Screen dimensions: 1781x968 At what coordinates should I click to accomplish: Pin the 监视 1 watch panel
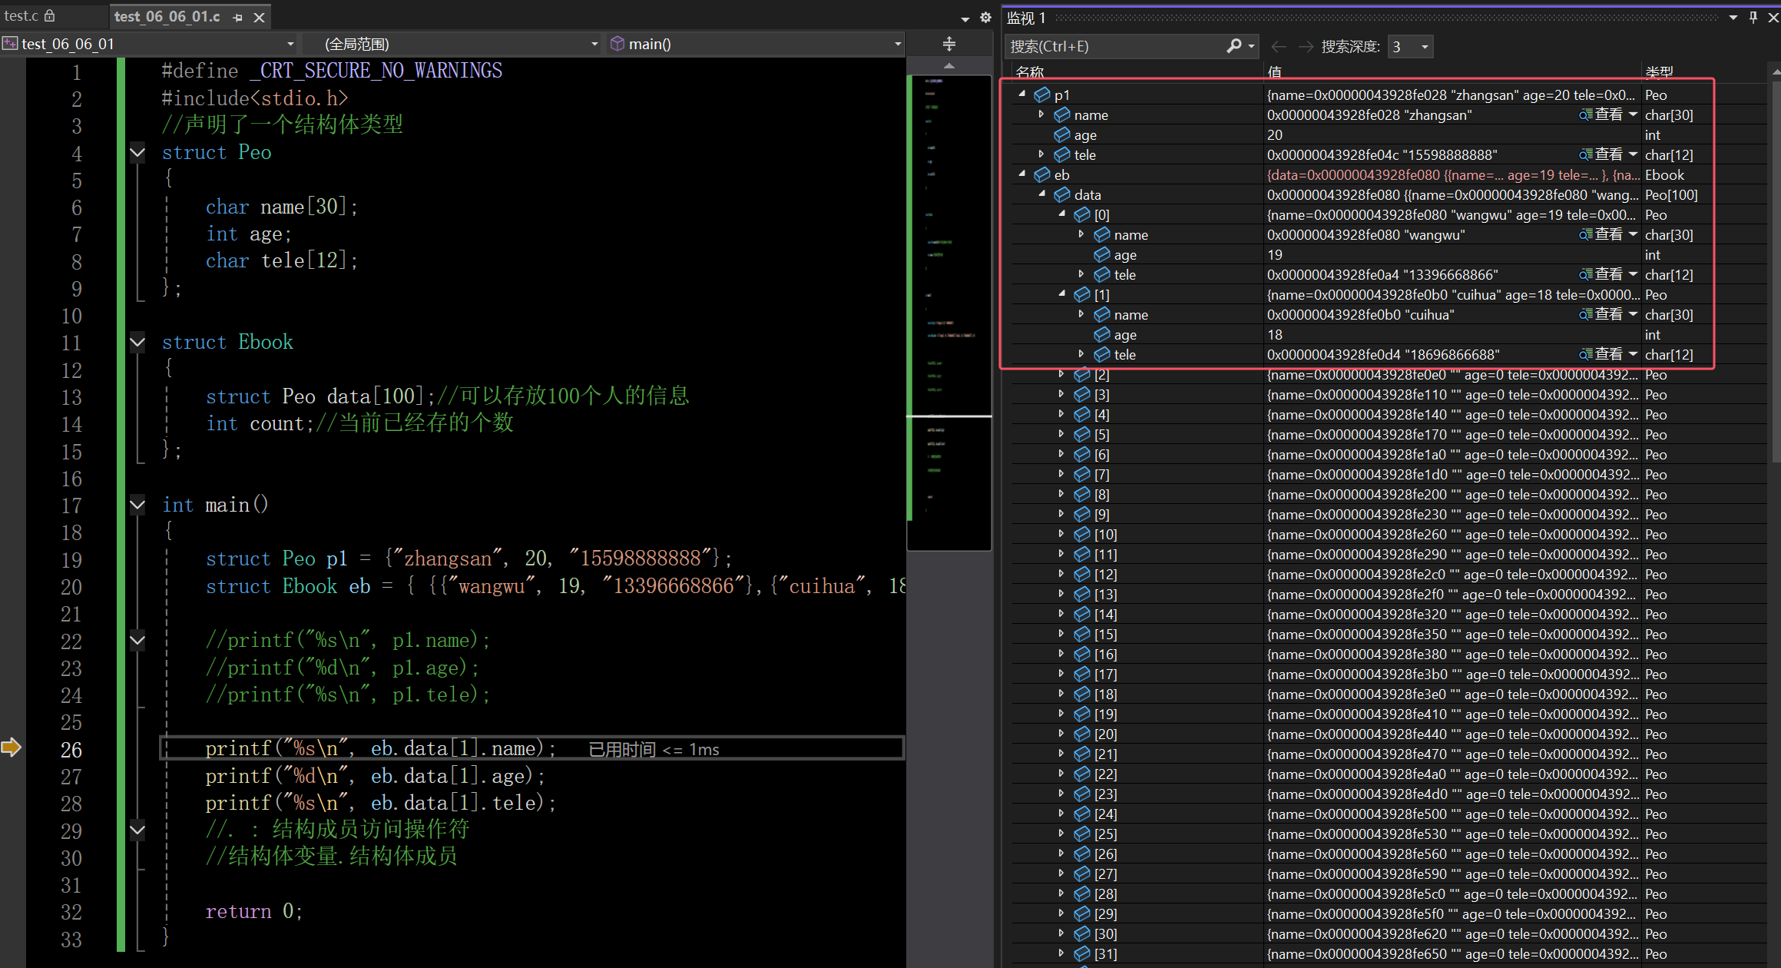(1753, 17)
